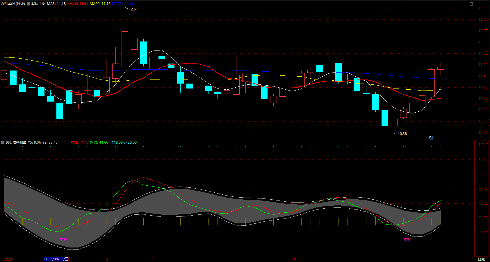Click the red candle marked 10.38 low
This screenshot has height=262, width=490.
pos(394,122)
